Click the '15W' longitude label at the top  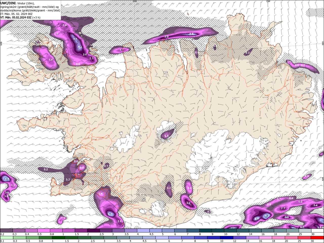[x=268, y=1]
